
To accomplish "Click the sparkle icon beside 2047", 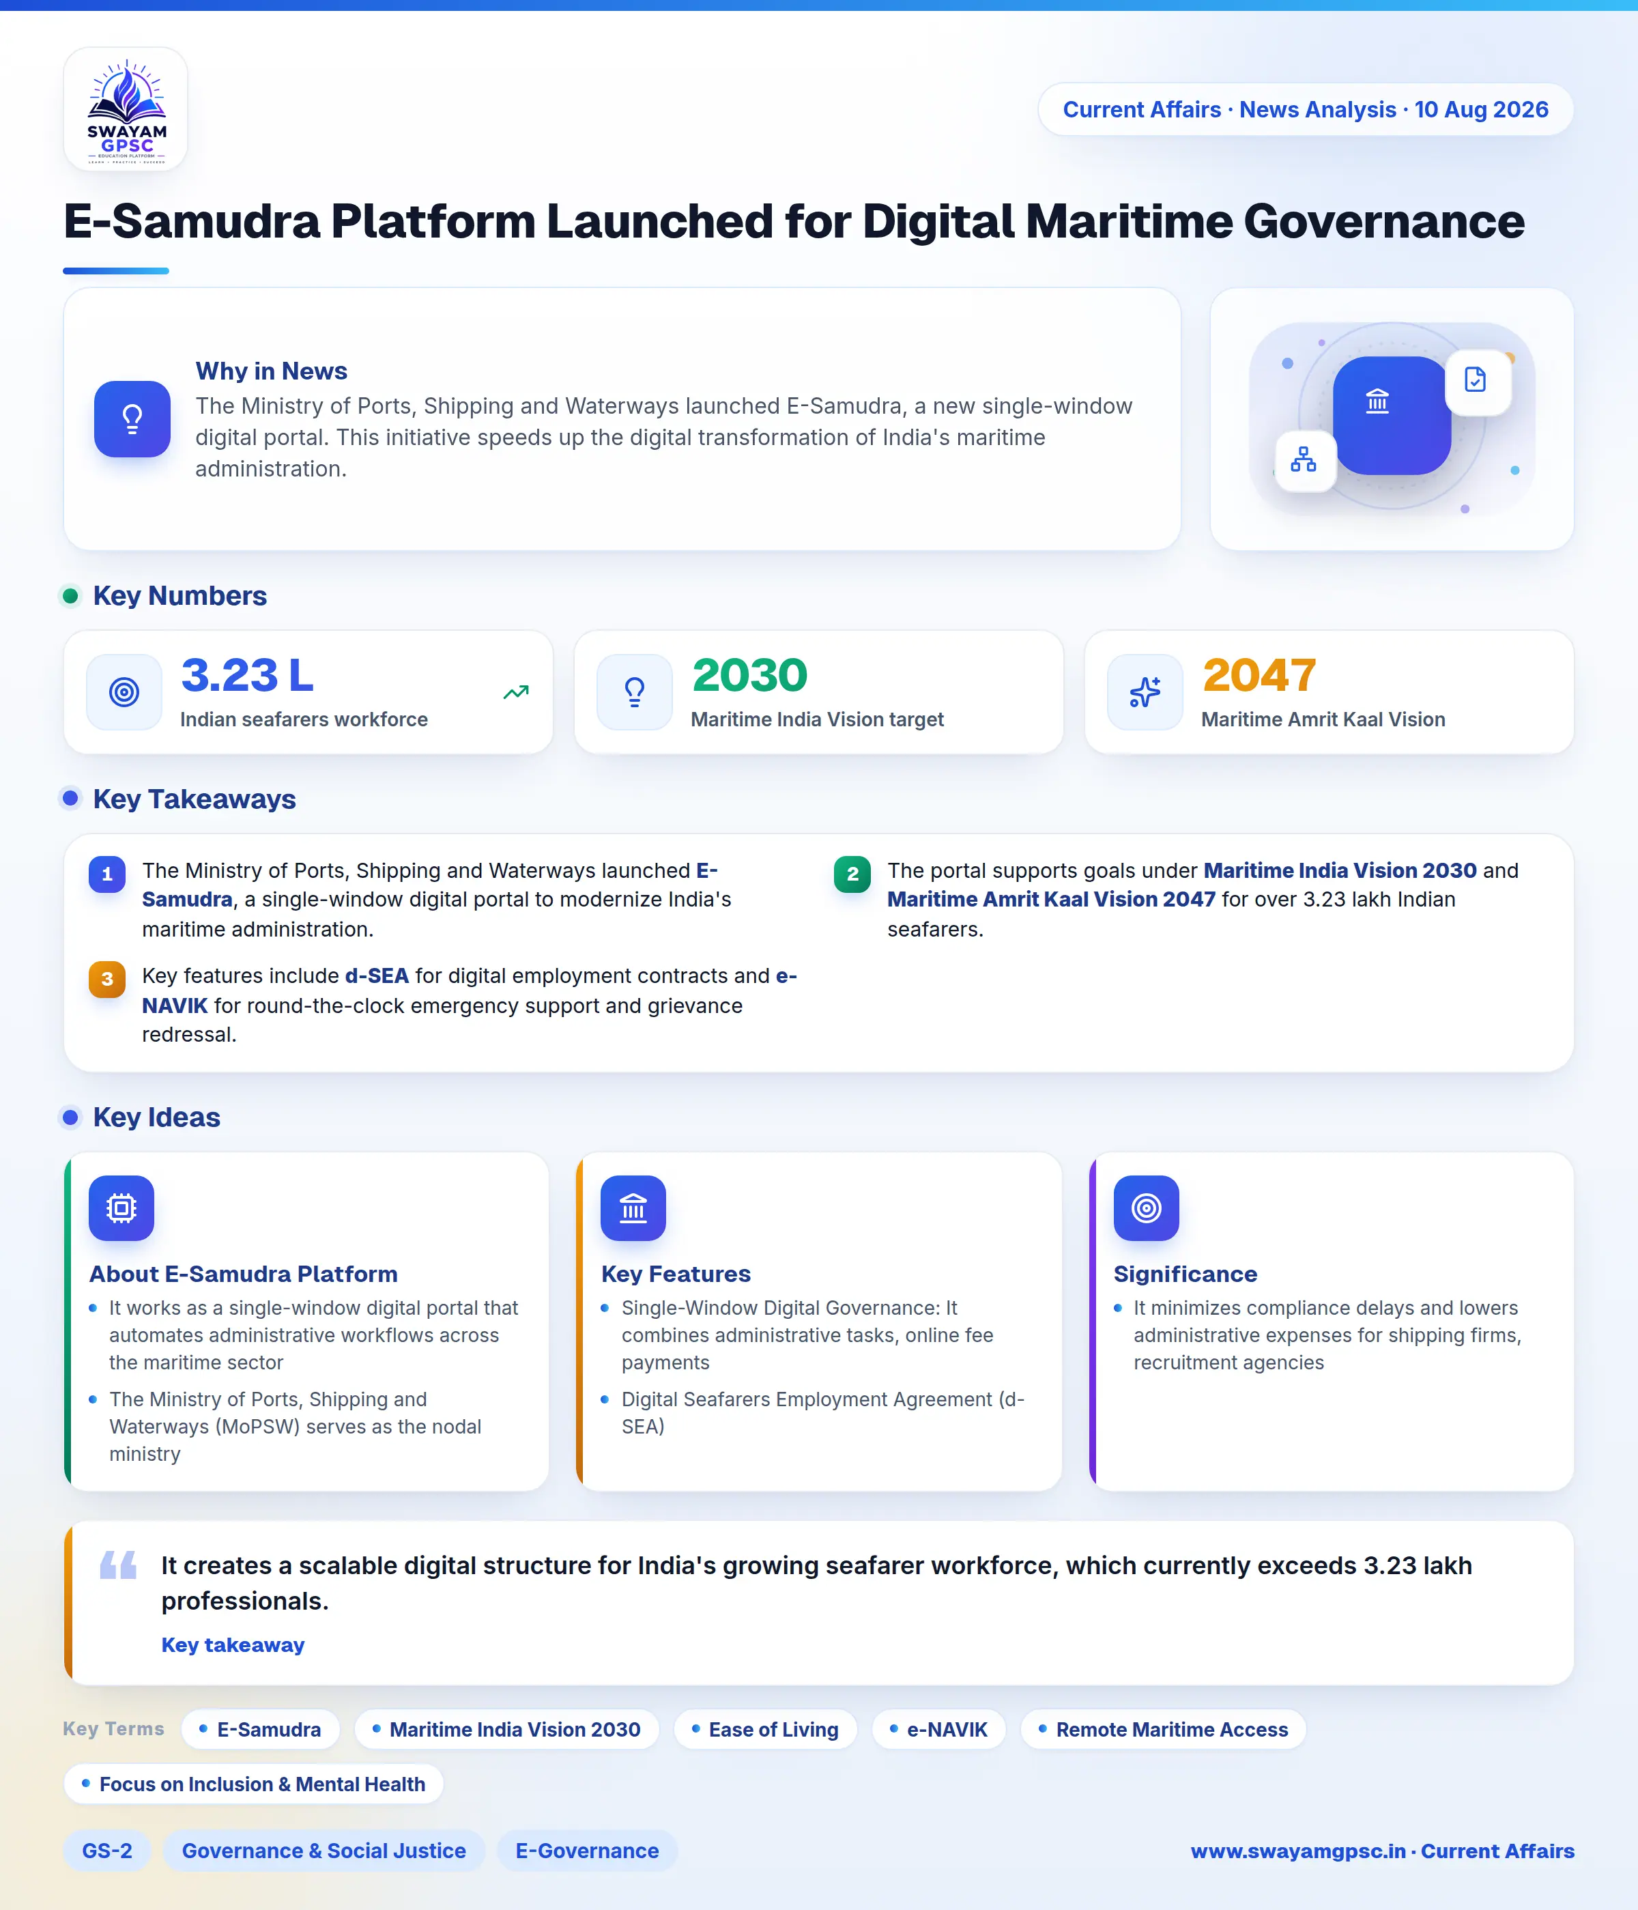I will [1145, 692].
